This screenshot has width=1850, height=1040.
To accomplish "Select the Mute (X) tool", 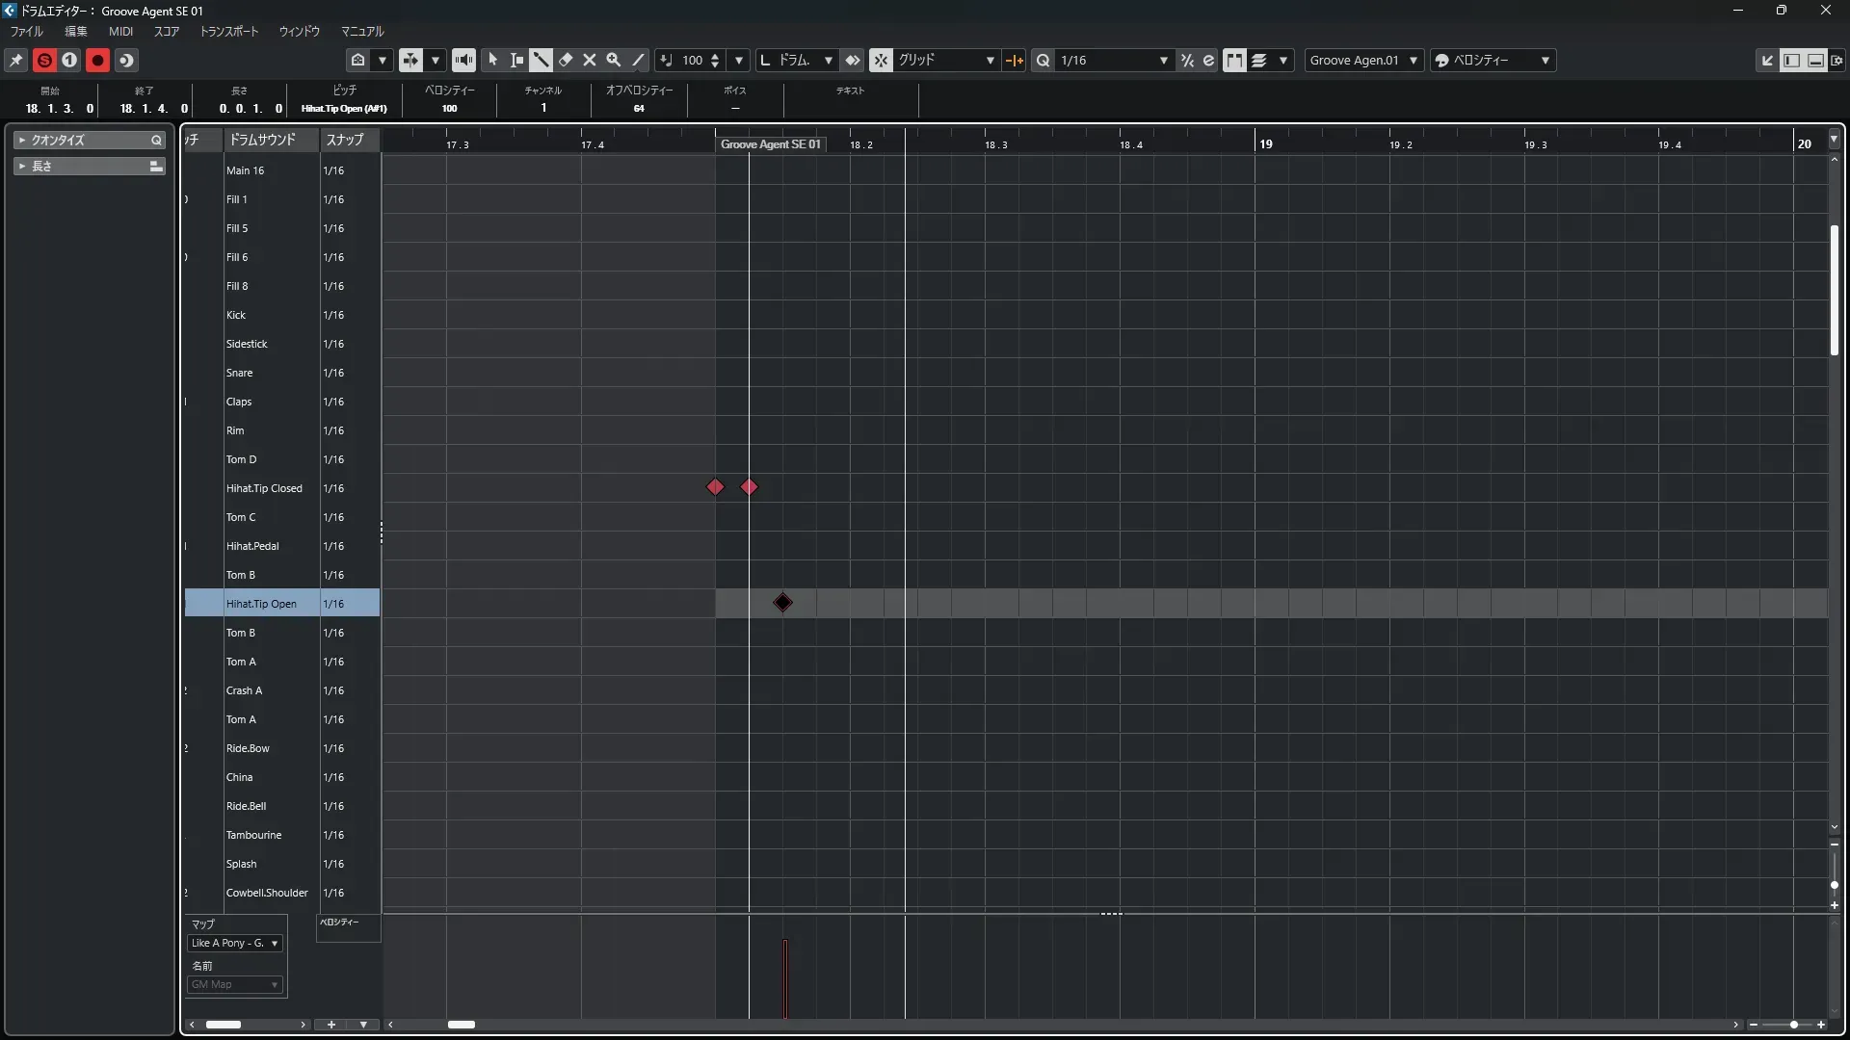I will pos(590,60).
